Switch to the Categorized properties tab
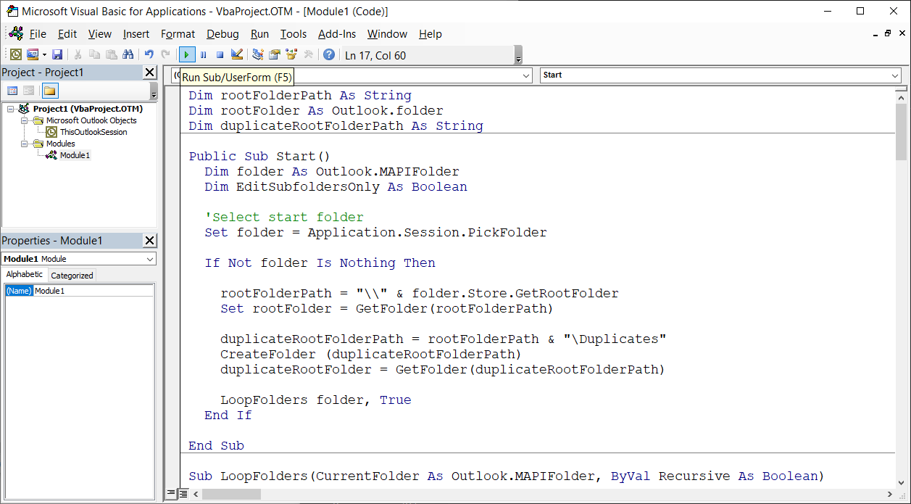 click(72, 275)
